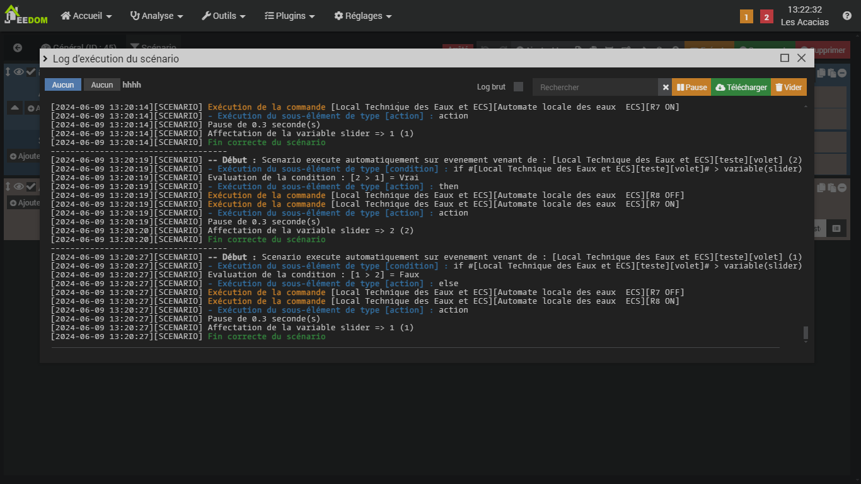Image resolution: width=861 pixels, height=484 pixels.
Task: Enable the Log brut checkbox
Action: pyautogui.click(x=518, y=87)
